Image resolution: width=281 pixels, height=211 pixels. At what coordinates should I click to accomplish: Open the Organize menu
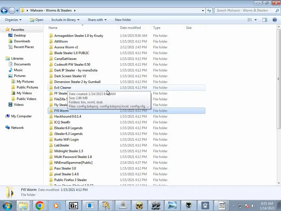pyautogui.click(x=13, y=20)
